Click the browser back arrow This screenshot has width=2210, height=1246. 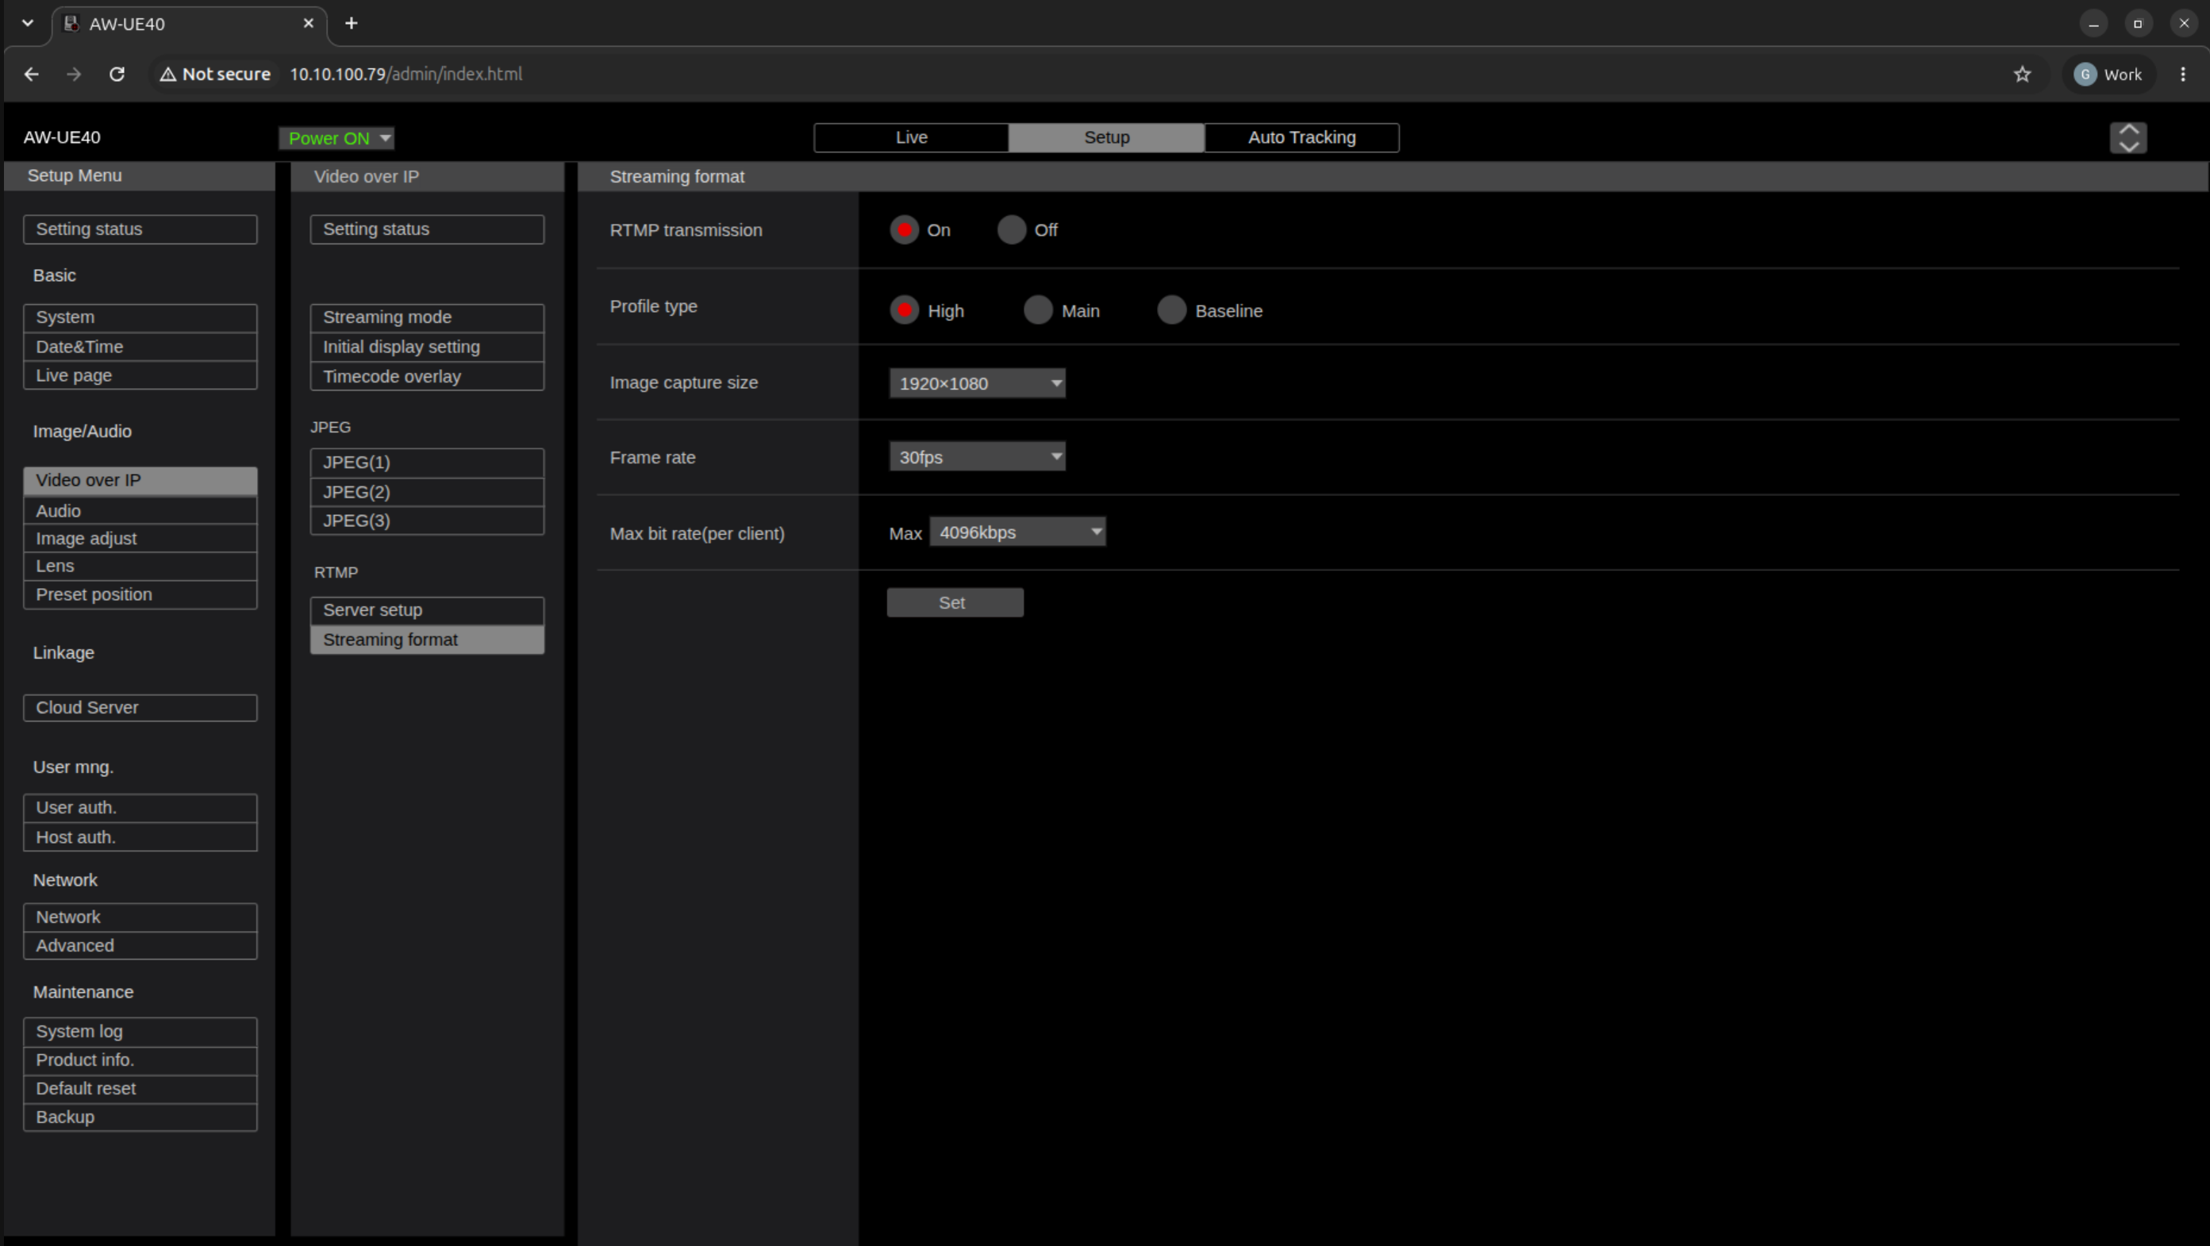click(32, 75)
